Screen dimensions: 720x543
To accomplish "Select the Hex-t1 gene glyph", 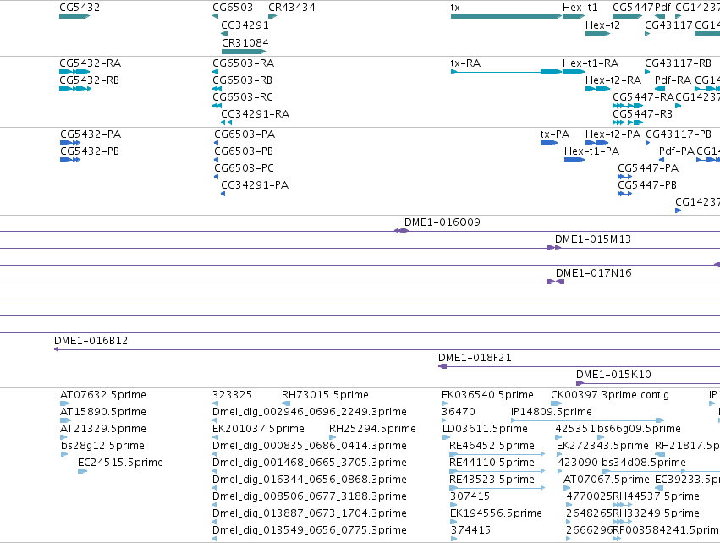I will (574, 16).
